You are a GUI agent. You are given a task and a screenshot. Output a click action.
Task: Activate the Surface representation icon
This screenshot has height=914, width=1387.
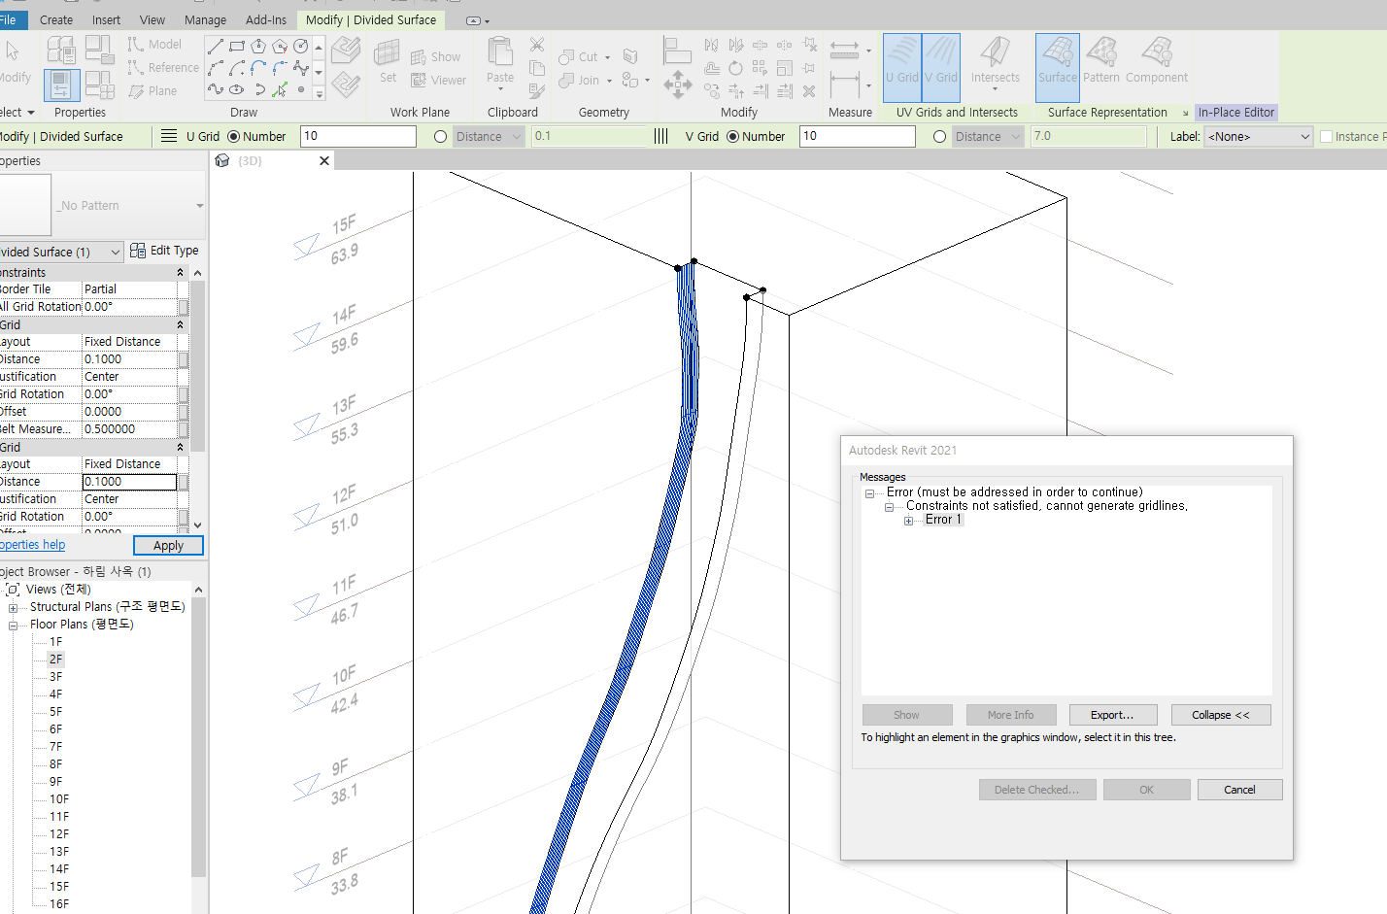1057,60
